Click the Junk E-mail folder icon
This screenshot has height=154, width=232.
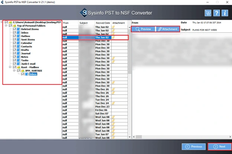19,64
